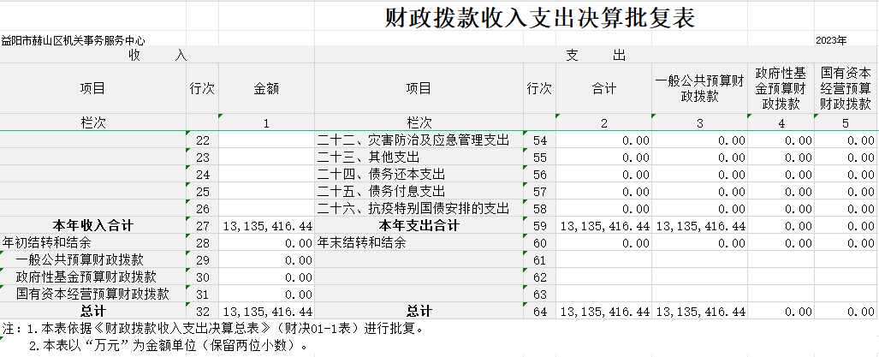
Task: Select the 支出 section header
Action: 596,56
